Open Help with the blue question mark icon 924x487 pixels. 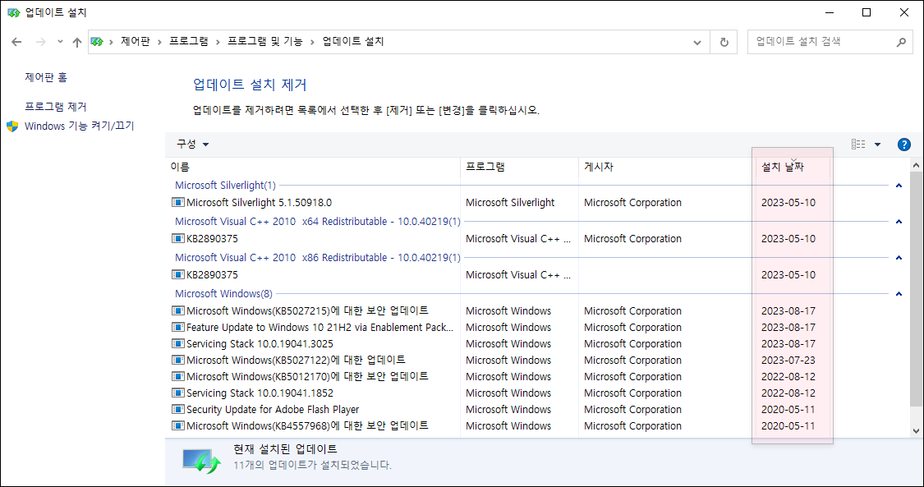[903, 144]
